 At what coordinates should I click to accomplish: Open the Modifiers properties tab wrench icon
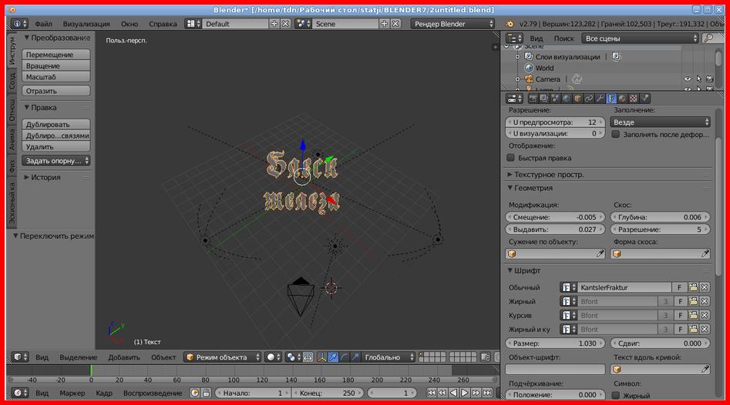point(600,99)
